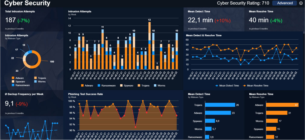Click the Ransomware swatch in donut legend

(13, 85)
